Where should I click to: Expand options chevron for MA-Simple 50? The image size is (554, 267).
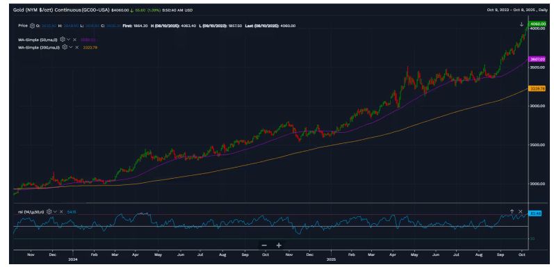(x=69, y=40)
